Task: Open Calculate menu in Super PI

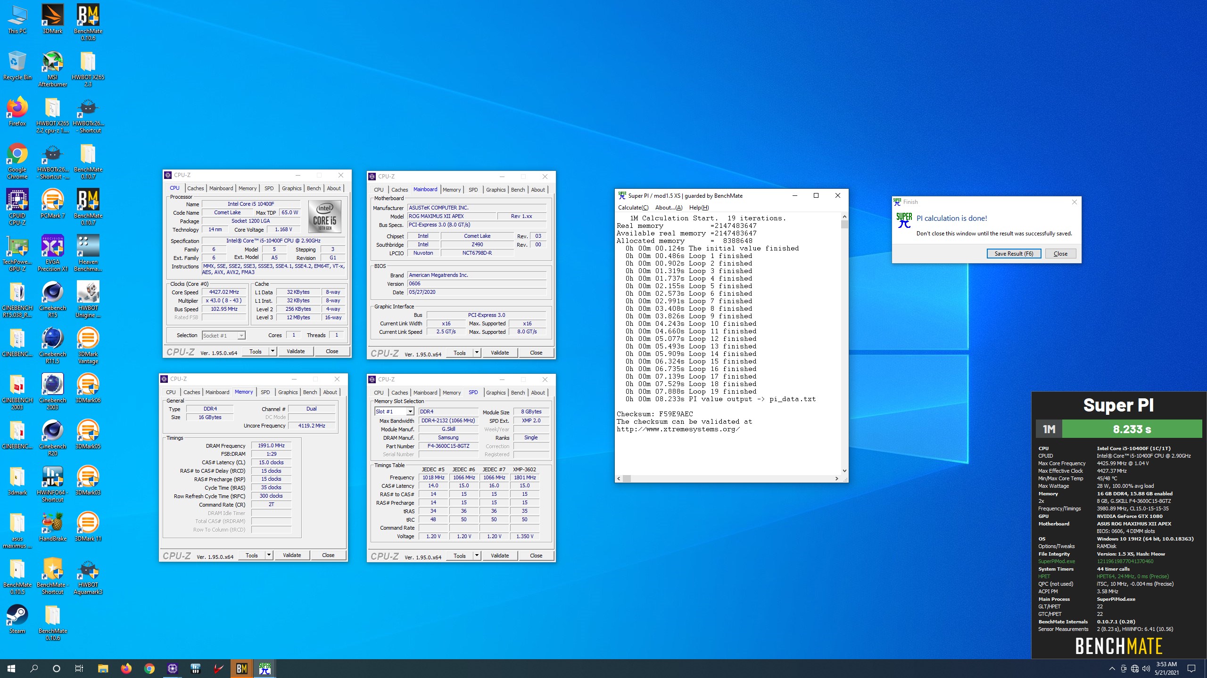Action: tap(633, 208)
